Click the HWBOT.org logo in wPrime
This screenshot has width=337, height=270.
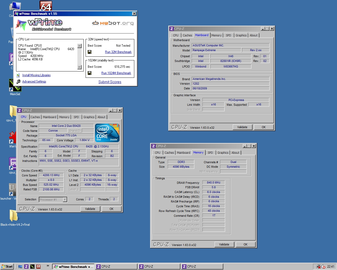(113, 23)
